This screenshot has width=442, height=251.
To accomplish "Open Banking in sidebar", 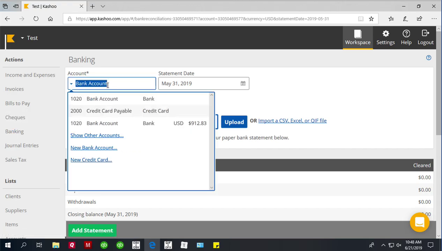I will click(14, 131).
